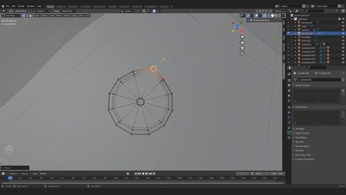Screen dimensions: 346x195
Task: Open the Edit Mode dropdown
Action: (11, 16)
